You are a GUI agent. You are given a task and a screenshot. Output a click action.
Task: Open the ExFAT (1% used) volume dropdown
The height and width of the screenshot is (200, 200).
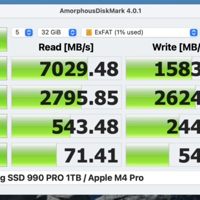[140, 32]
